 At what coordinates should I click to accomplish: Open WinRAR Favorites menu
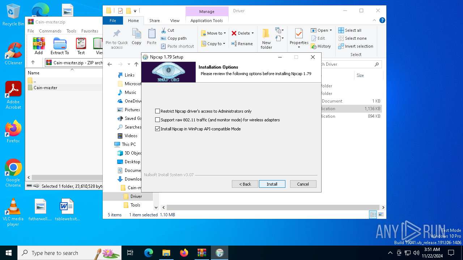coord(90,31)
